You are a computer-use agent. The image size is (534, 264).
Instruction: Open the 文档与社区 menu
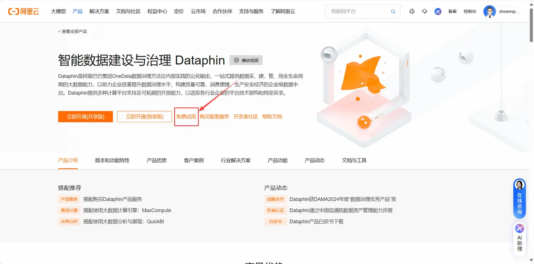coord(129,11)
